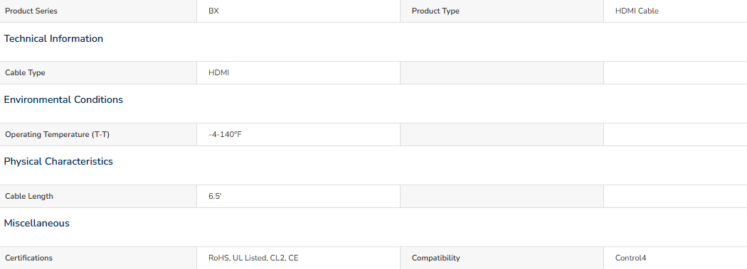Click the Operating Temperature (T-T) label
Screen dimensions: 747x269
tap(57, 135)
